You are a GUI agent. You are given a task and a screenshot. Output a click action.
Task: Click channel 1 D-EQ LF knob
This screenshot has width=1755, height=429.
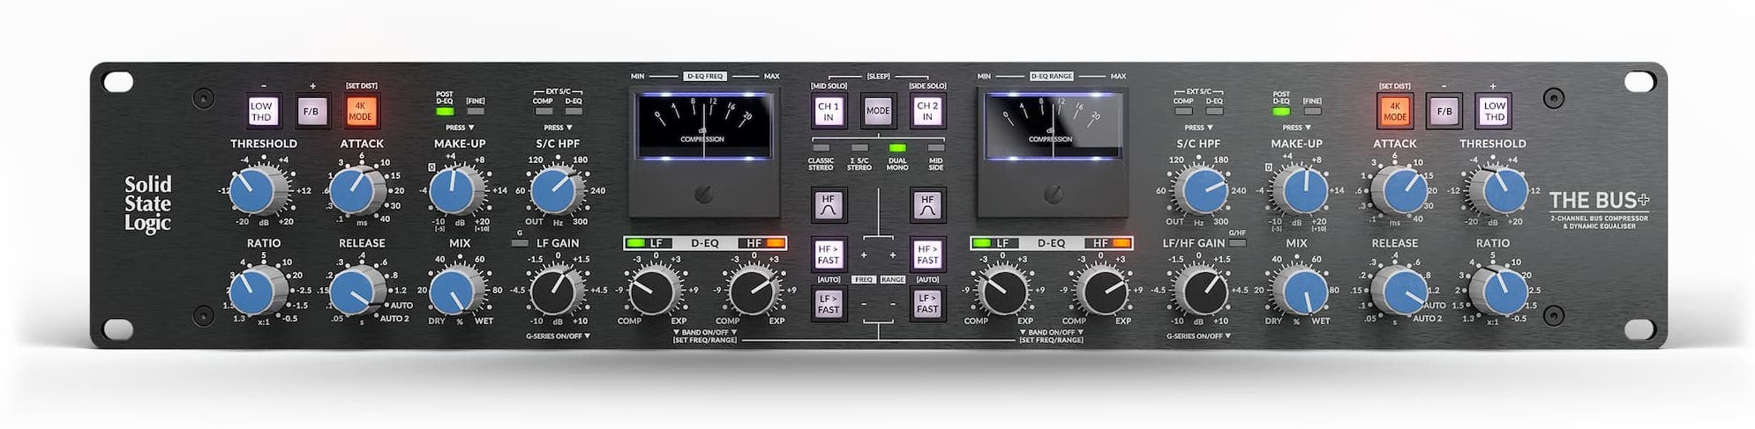coord(654,292)
